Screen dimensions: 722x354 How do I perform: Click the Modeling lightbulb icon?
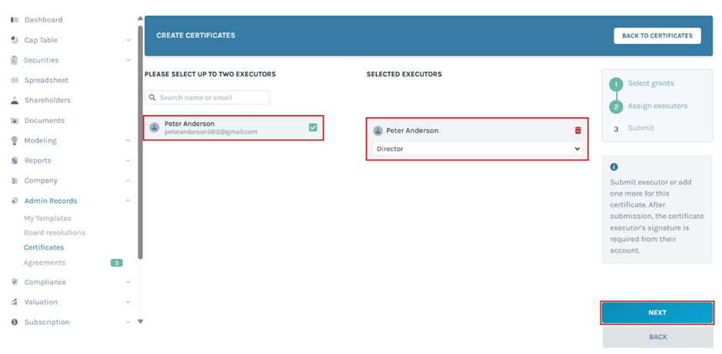point(15,141)
